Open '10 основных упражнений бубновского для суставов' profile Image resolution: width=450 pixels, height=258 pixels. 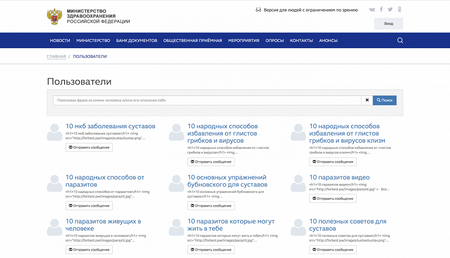click(x=227, y=181)
